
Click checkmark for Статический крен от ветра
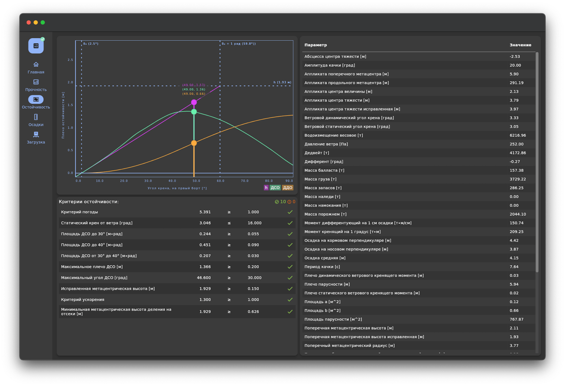point(290,223)
